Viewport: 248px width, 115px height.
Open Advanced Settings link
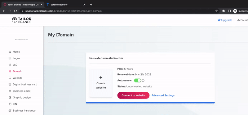pos(163,95)
